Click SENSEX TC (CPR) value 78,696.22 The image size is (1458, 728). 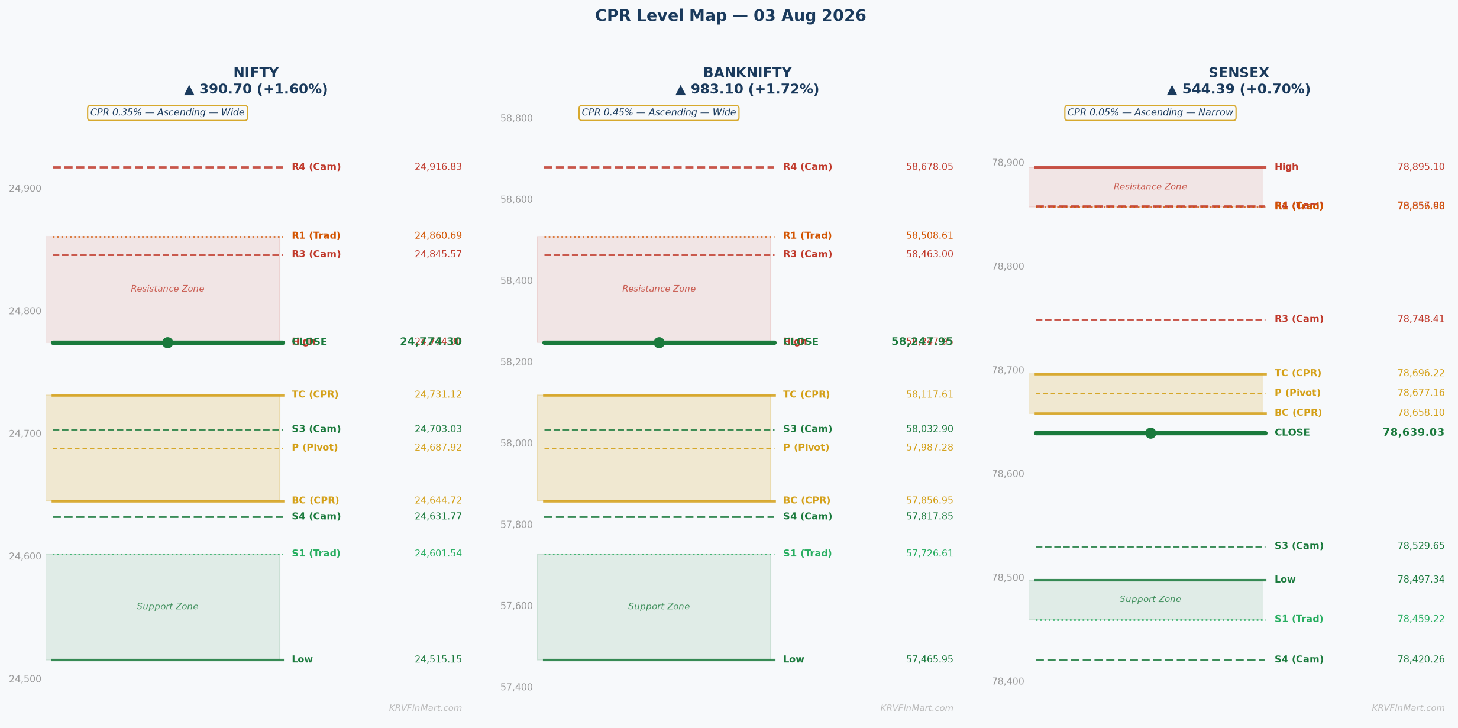1421,373
